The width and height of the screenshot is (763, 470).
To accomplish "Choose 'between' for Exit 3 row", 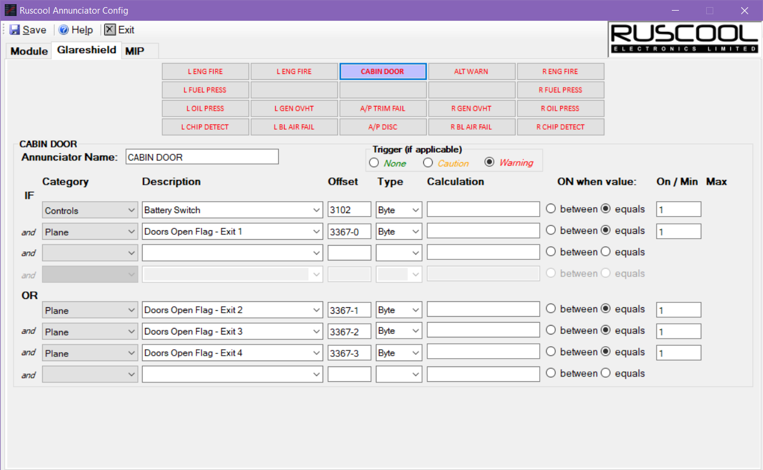I will click(551, 330).
